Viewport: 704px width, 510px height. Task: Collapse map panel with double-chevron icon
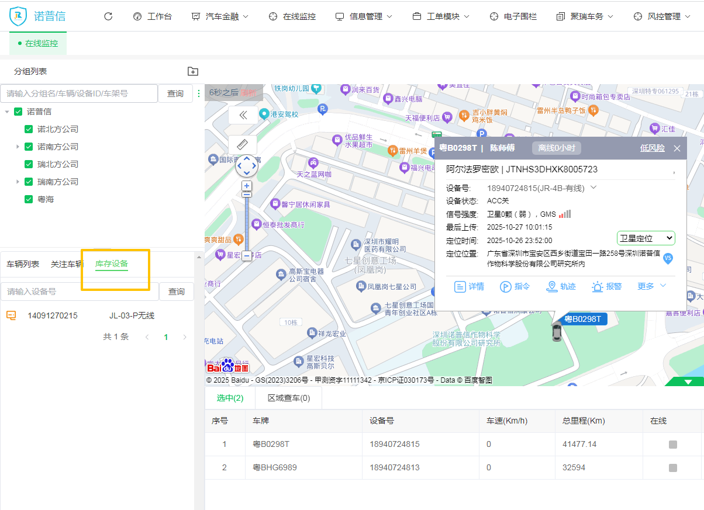coord(243,115)
